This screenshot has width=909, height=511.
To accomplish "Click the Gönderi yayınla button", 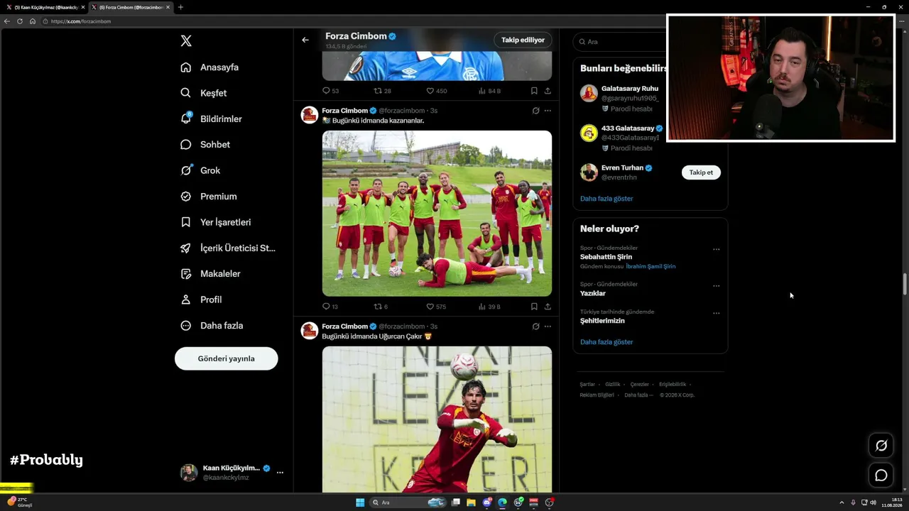I will tap(227, 358).
